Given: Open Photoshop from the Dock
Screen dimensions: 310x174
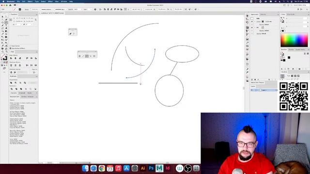Looking at the screenshot, I should [x=151, y=168].
